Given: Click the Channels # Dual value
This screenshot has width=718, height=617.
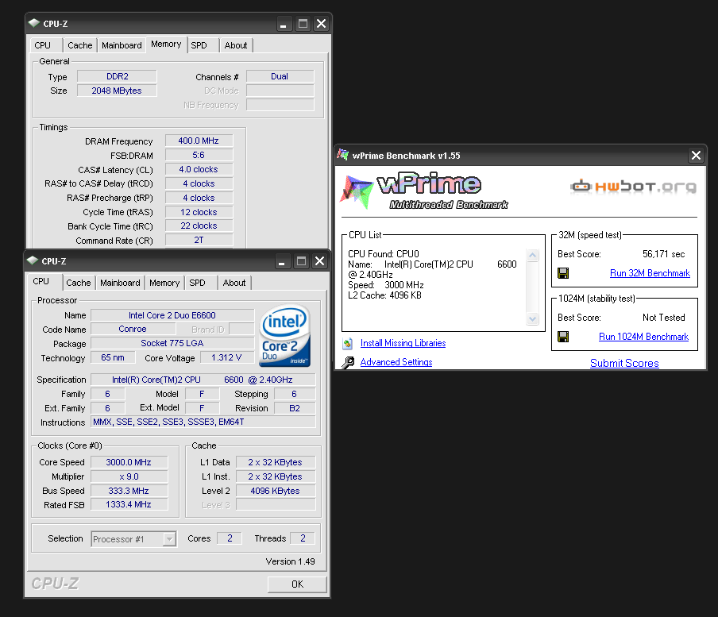Looking at the screenshot, I should point(280,76).
